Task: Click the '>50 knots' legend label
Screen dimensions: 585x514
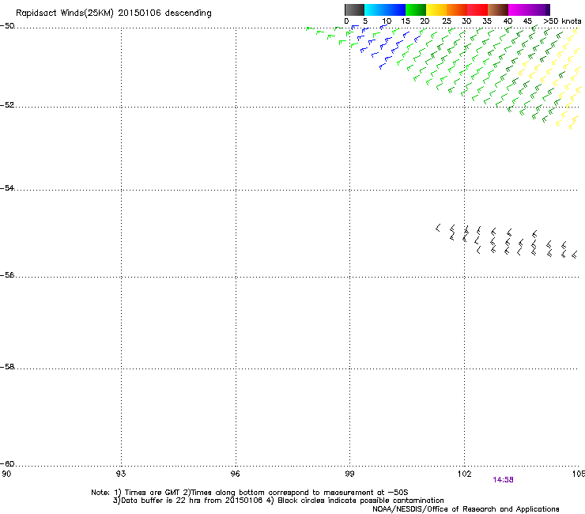Action: (562, 21)
